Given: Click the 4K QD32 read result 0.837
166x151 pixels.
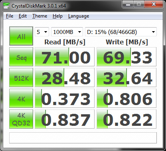Looking at the screenshot, I should (65, 119).
